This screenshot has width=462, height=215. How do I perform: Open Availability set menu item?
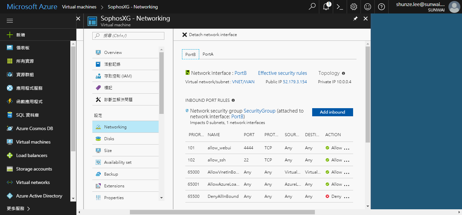[125, 162]
